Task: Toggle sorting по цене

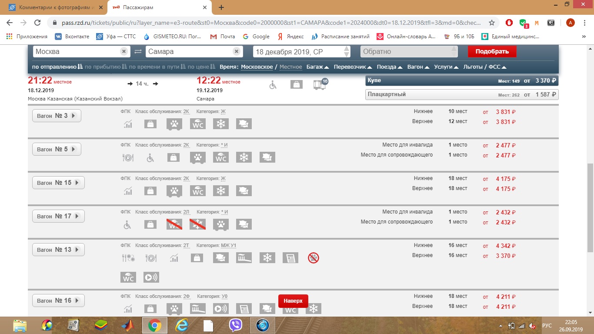Action: (x=201, y=67)
